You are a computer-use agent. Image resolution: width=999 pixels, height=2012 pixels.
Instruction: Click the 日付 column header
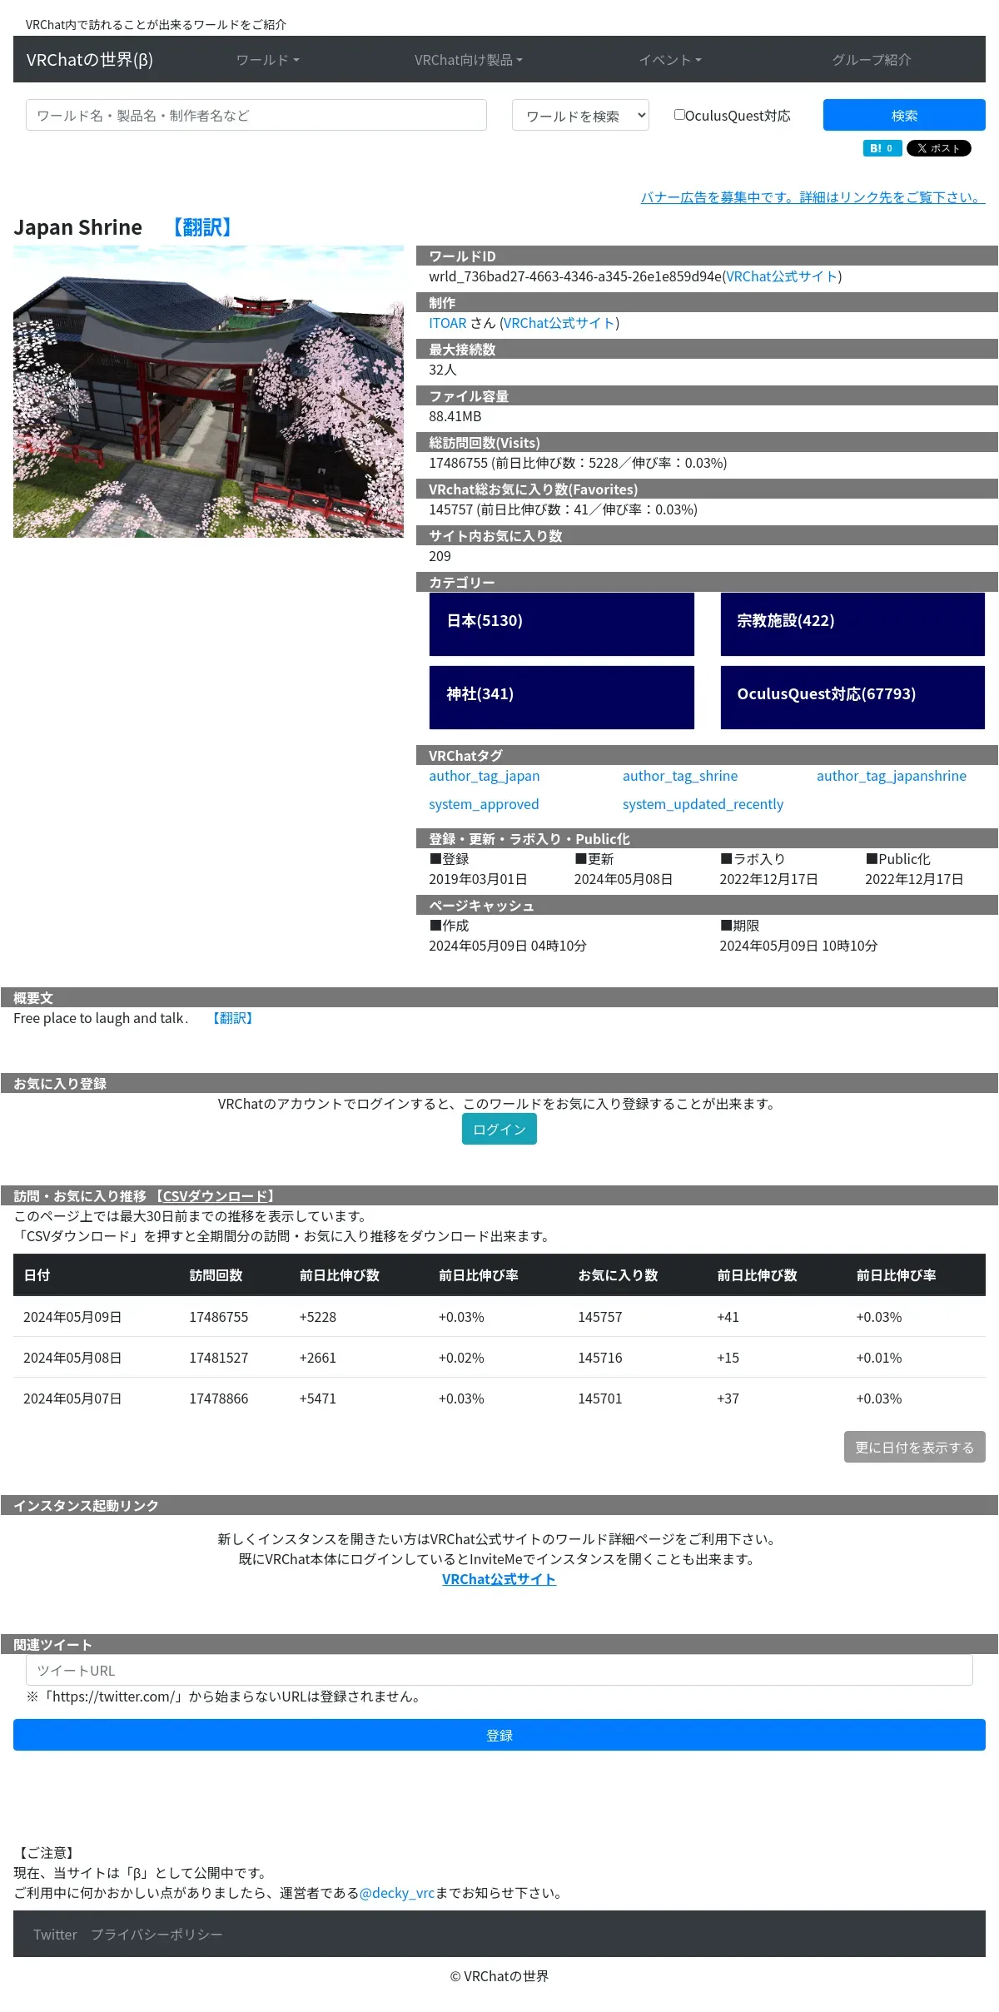pyautogui.click(x=37, y=1275)
